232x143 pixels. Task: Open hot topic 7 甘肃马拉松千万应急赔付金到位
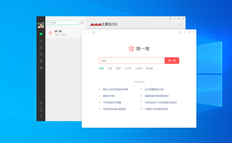tap(161, 102)
